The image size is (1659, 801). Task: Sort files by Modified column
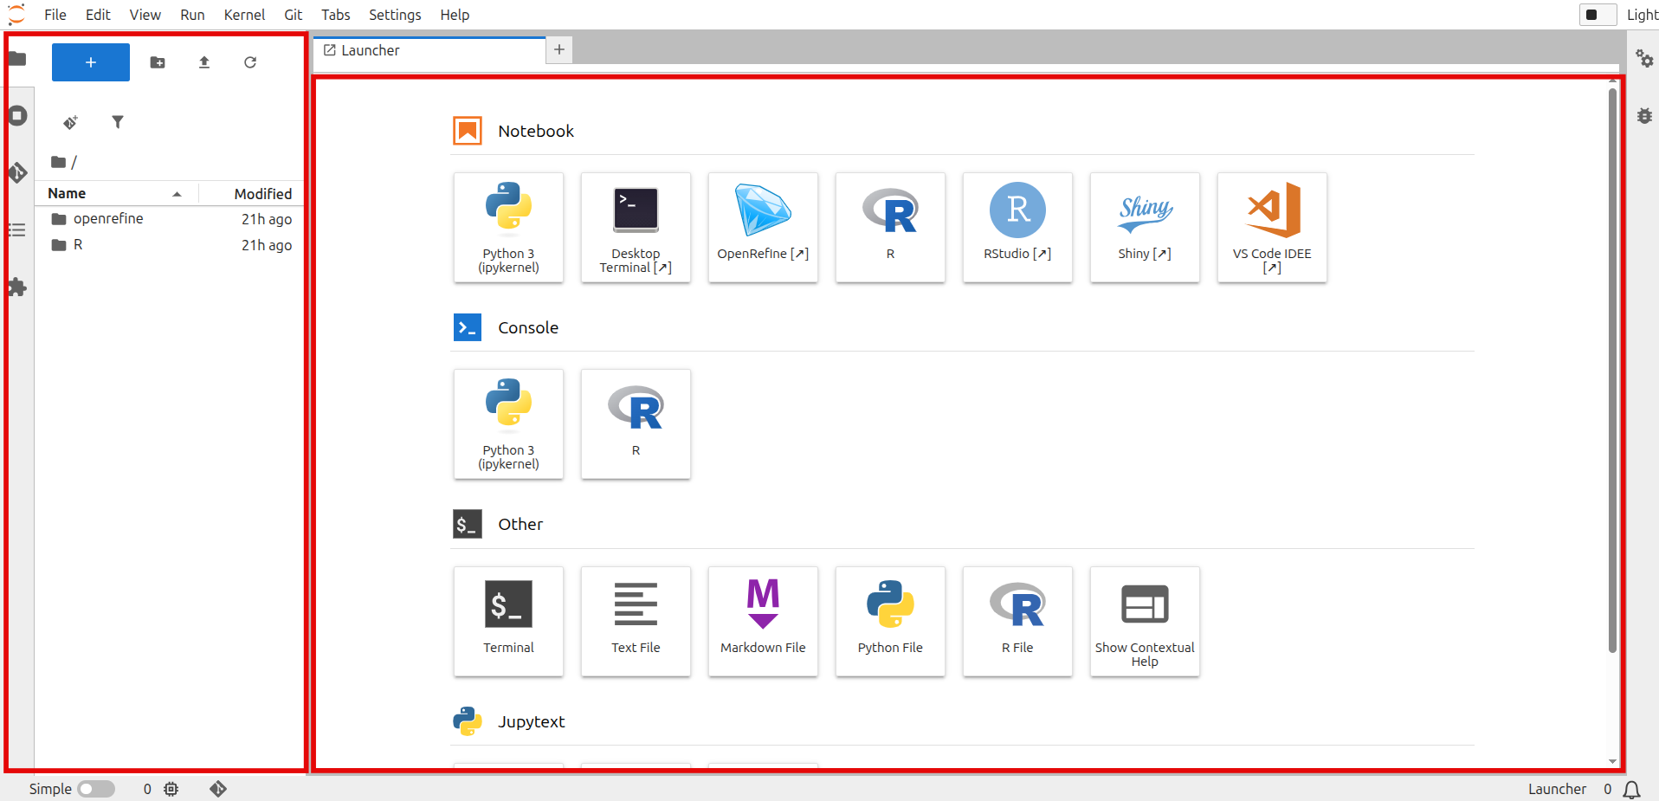point(253,193)
